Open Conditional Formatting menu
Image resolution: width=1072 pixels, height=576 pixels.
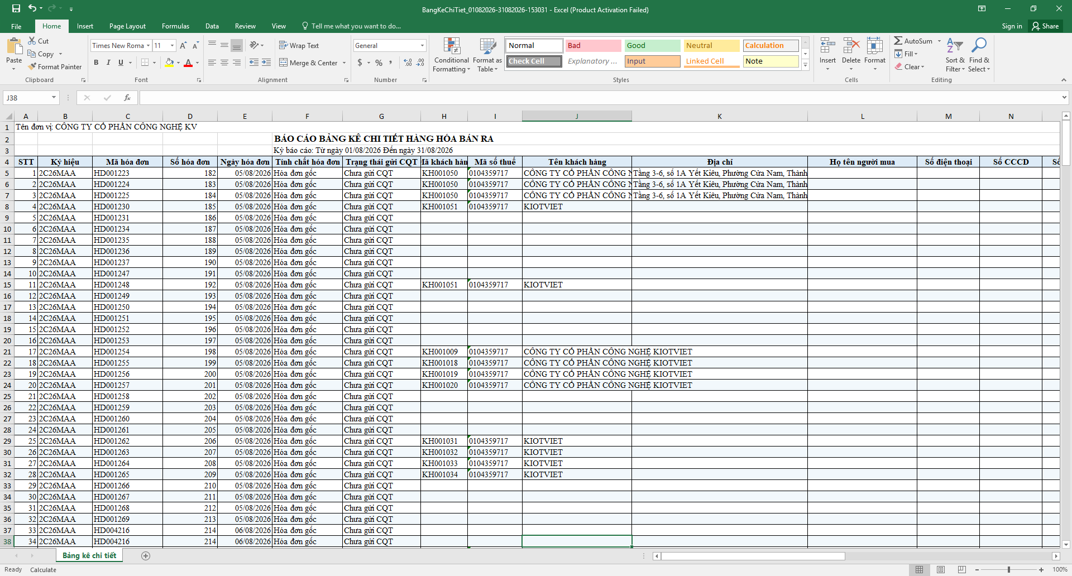pos(452,55)
